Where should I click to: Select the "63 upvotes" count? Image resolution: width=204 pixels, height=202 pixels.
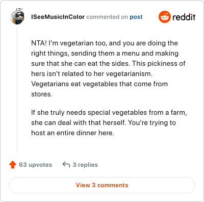tap(35, 165)
